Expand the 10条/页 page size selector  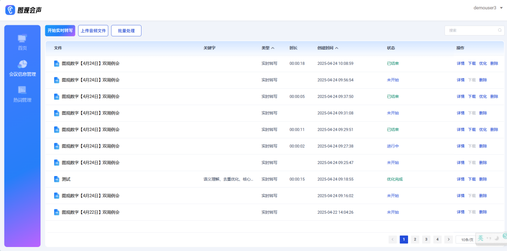pos(466,239)
